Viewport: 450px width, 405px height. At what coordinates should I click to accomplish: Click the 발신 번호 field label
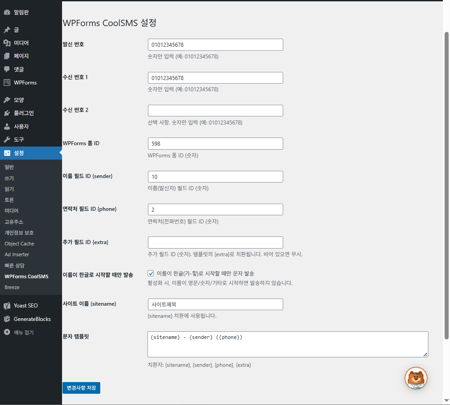point(73,44)
